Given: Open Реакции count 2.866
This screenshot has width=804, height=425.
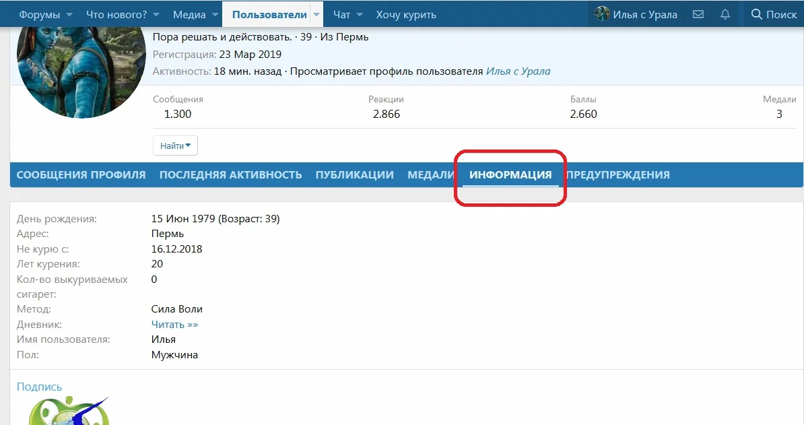Looking at the screenshot, I should (x=386, y=114).
